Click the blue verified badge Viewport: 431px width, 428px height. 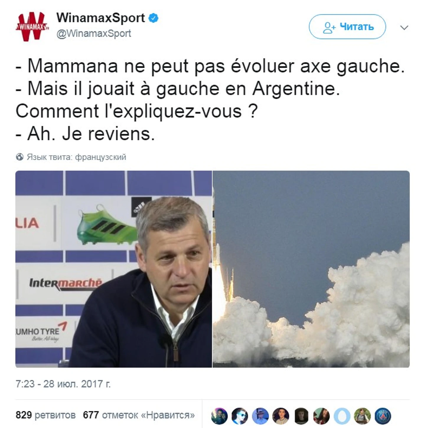(153, 18)
